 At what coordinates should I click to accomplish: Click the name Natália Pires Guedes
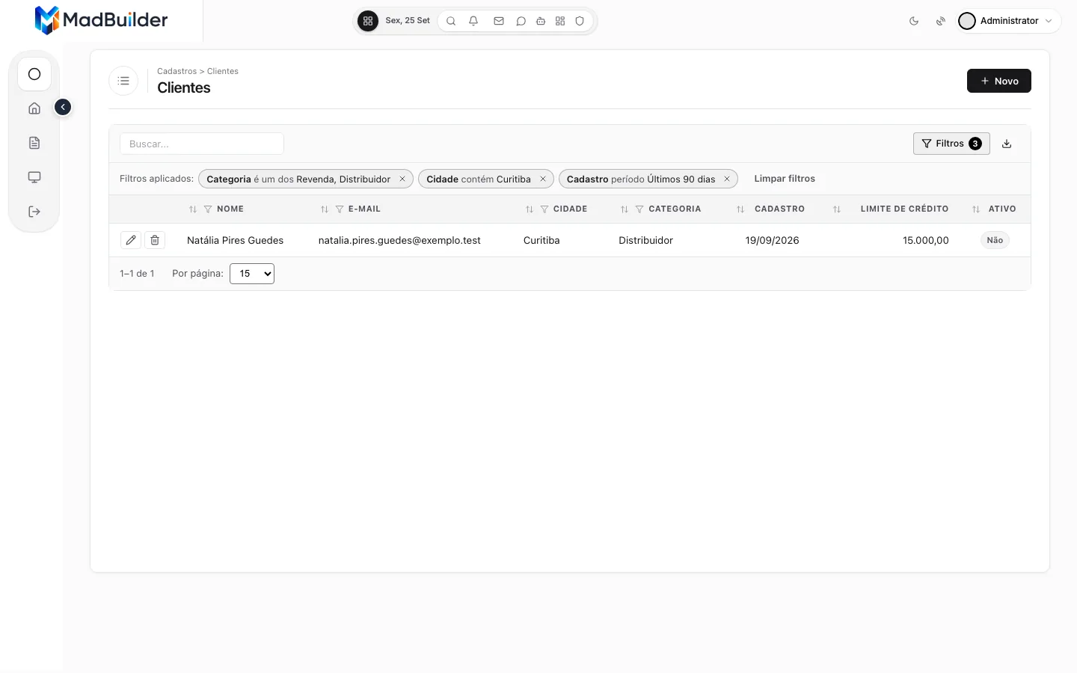pyautogui.click(x=235, y=240)
